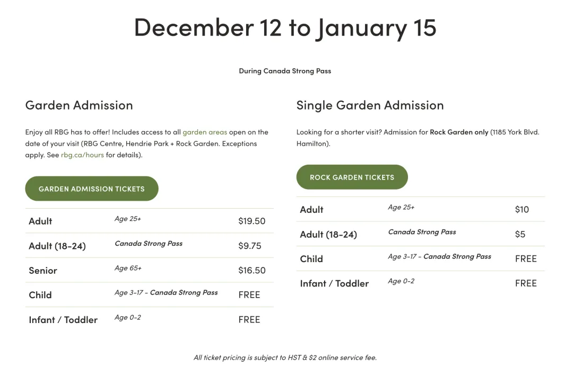This screenshot has height=367, width=573.
Task: Click the Rock Garden Tickets button
Action: click(352, 177)
